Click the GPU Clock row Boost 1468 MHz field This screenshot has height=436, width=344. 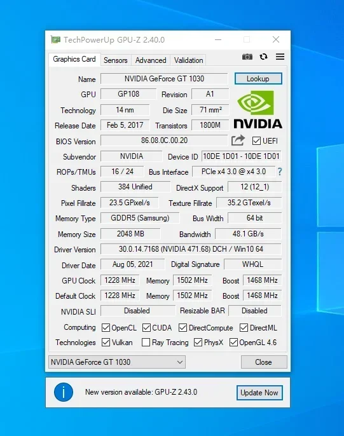262,280
